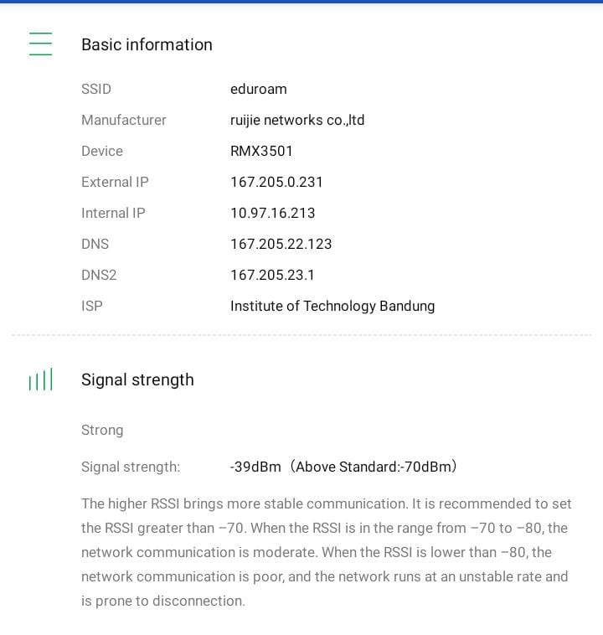Click the External IP label

(x=115, y=182)
